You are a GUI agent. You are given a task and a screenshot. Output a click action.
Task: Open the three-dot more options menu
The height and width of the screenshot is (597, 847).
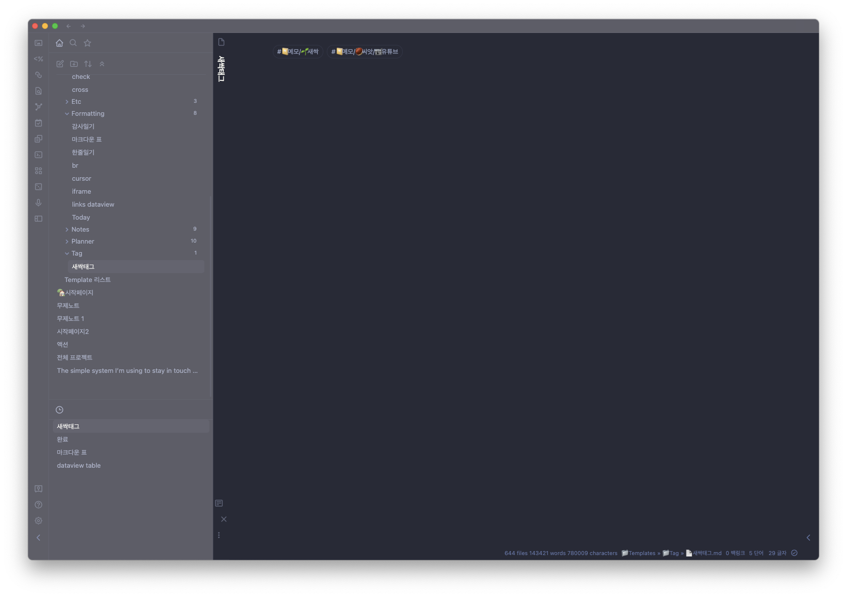tap(219, 535)
